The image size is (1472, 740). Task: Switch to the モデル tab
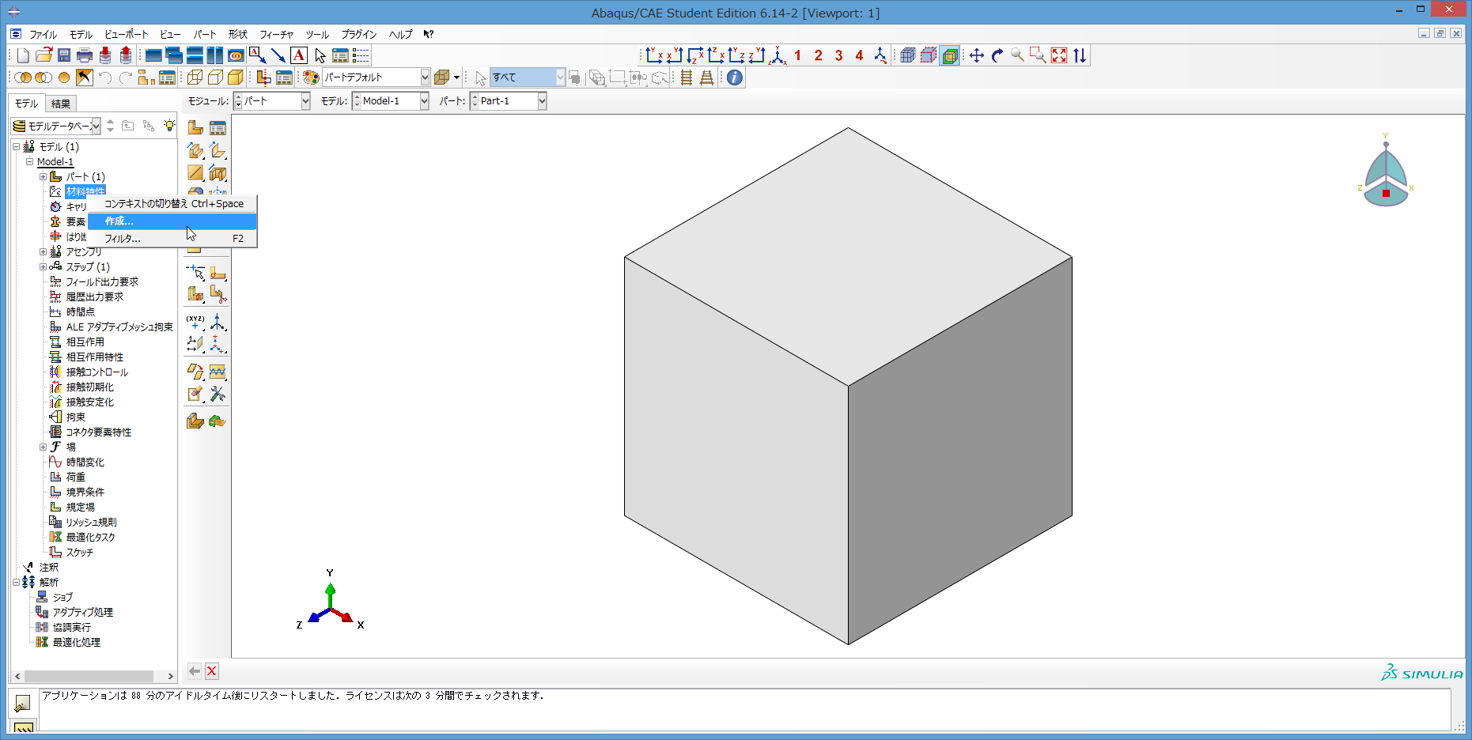coord(27,104)
